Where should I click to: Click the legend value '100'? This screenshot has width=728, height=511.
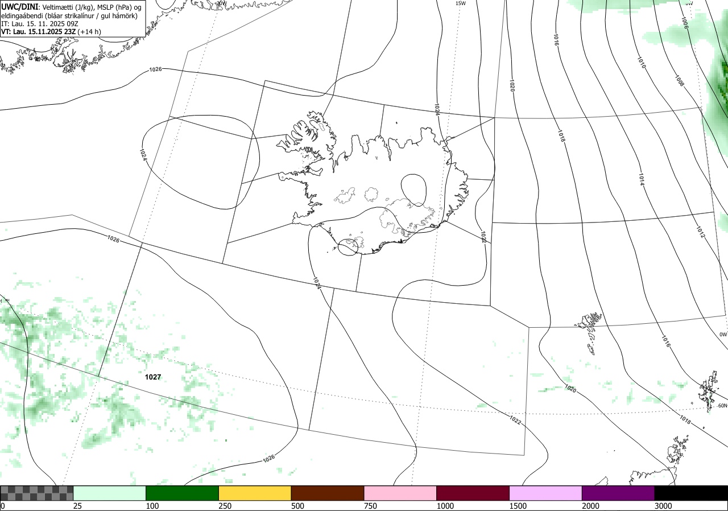coord(152,506)
